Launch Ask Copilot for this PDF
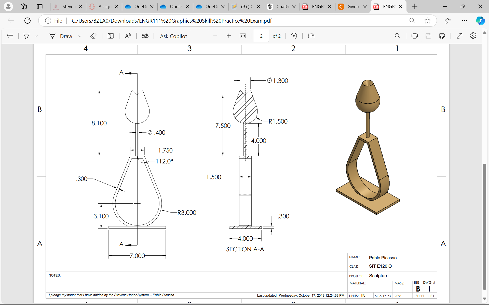Image resolution: width=489 pixels, height=305 pixels. coord(173,36)
